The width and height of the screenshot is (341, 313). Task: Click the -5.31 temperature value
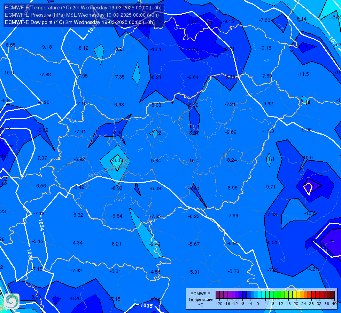pyautogui.click(x=115, y=271)
